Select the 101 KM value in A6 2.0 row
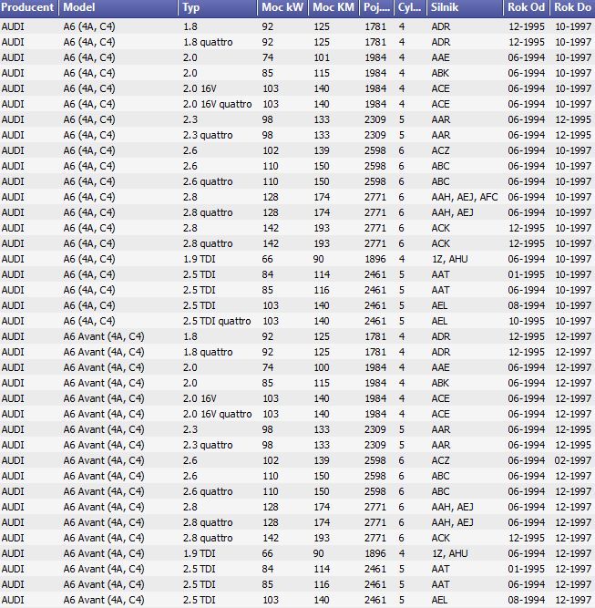Screen dimensions: 595x608 point(322,57)
